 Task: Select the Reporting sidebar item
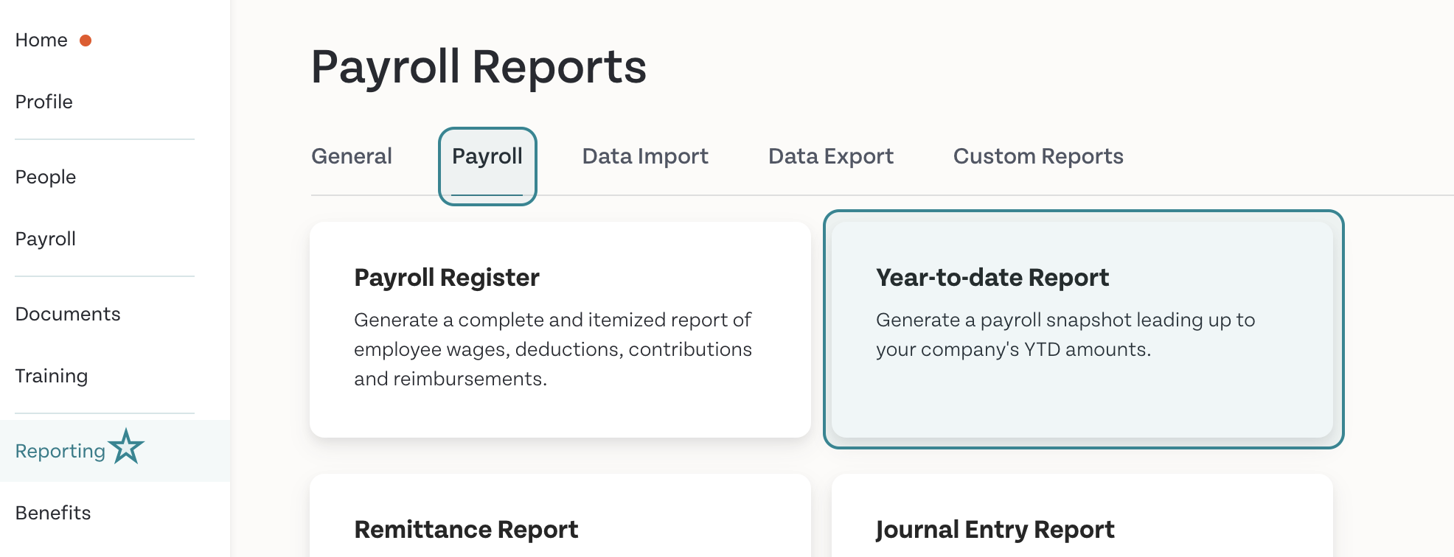click(115, 451)
